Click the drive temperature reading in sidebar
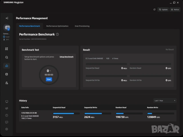 click(6, 40)
